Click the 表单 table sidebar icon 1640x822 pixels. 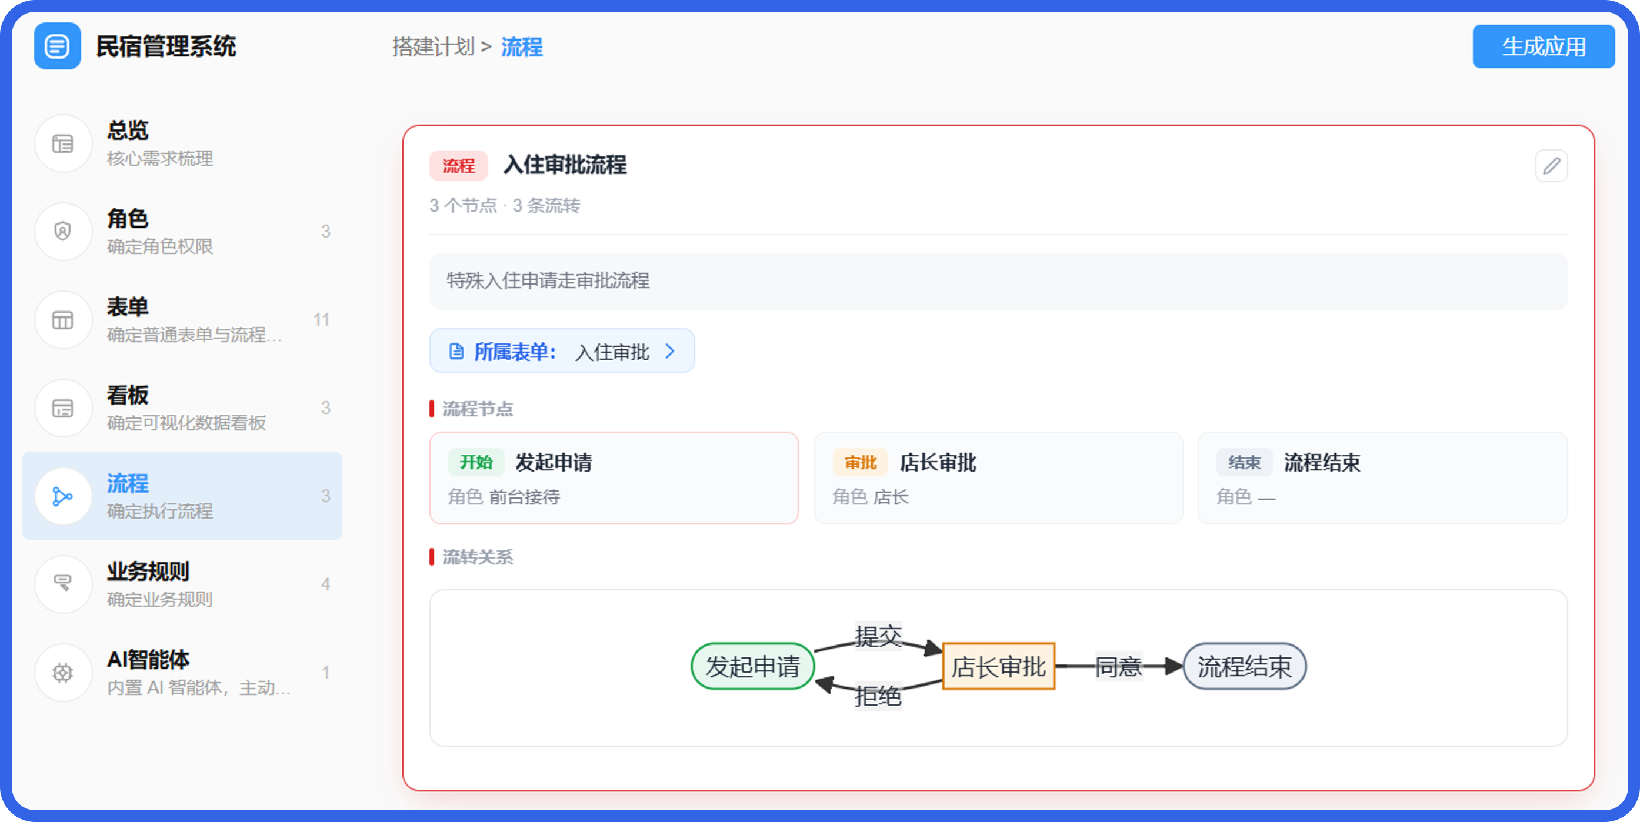point(62,320)
